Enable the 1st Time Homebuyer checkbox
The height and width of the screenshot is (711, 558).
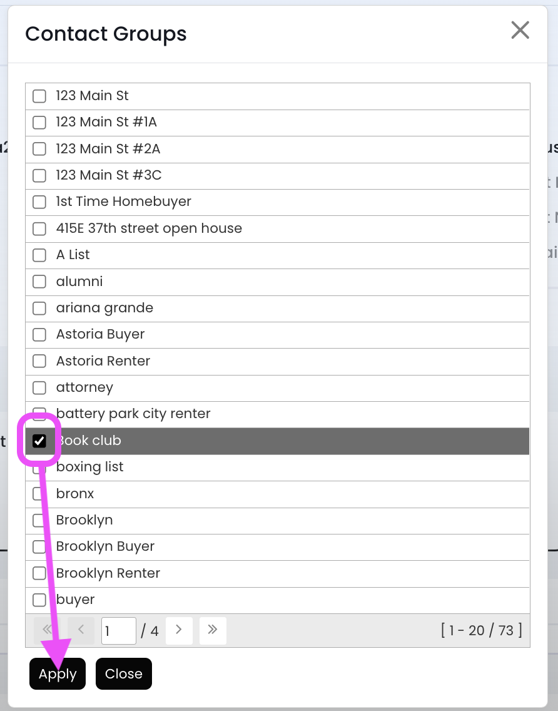pyautogui.click(x=39, y=202)
